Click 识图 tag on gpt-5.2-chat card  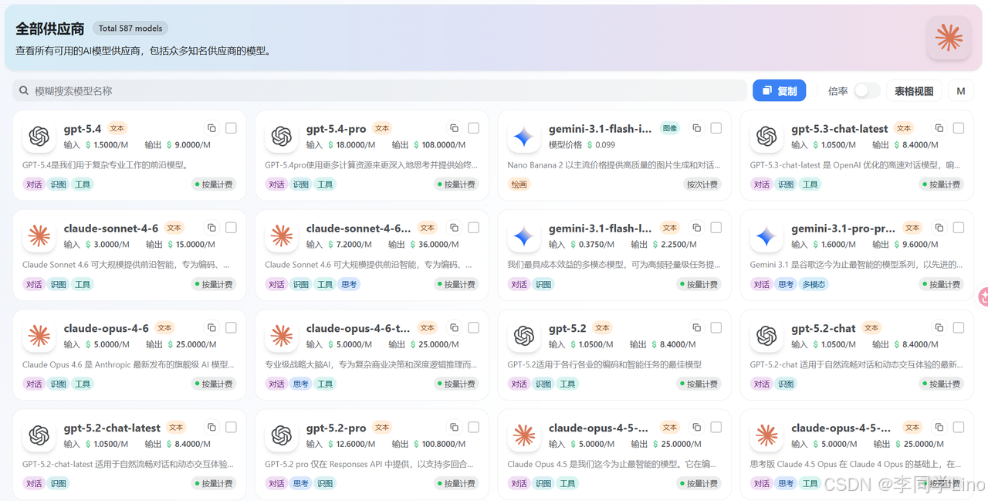coord(786,384)
